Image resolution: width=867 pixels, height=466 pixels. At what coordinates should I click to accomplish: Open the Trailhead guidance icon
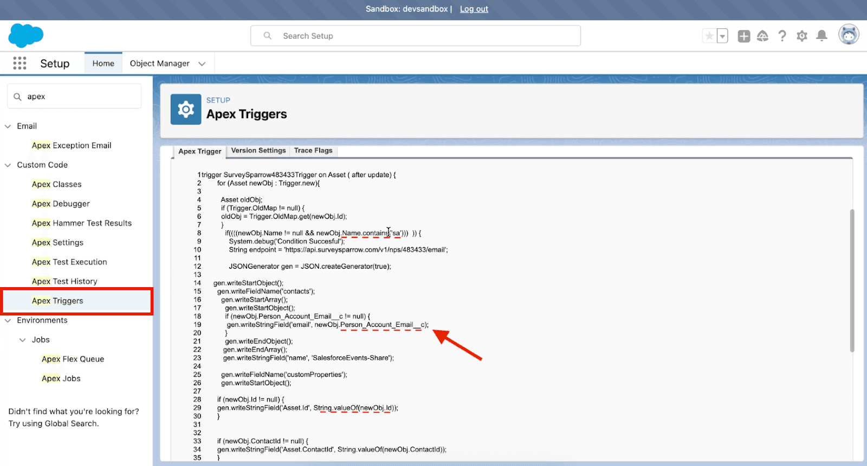(762, 36)
